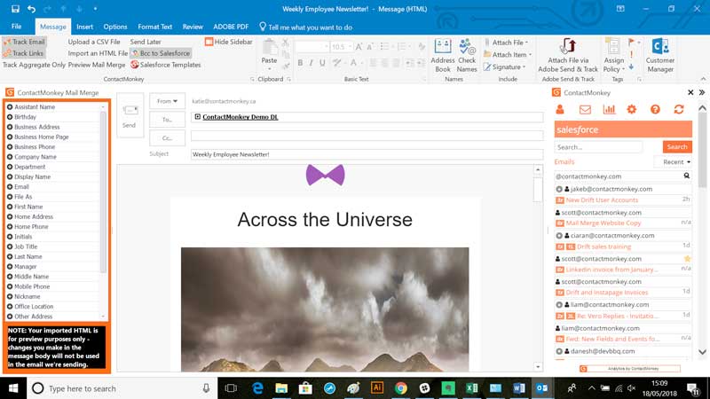Switch to the Insert tab
Viewport: 710px width, 399px height.
(84, 27)
